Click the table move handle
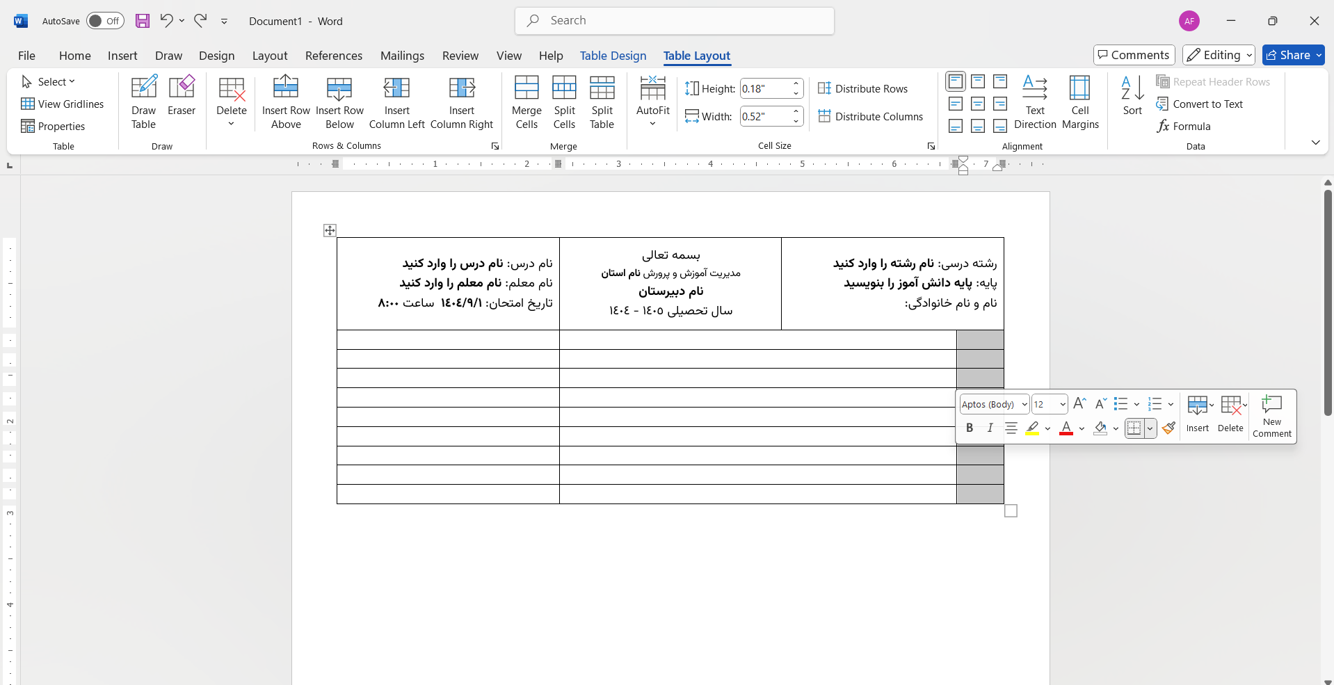This screenshot has height=685, width=1334. 330,230
